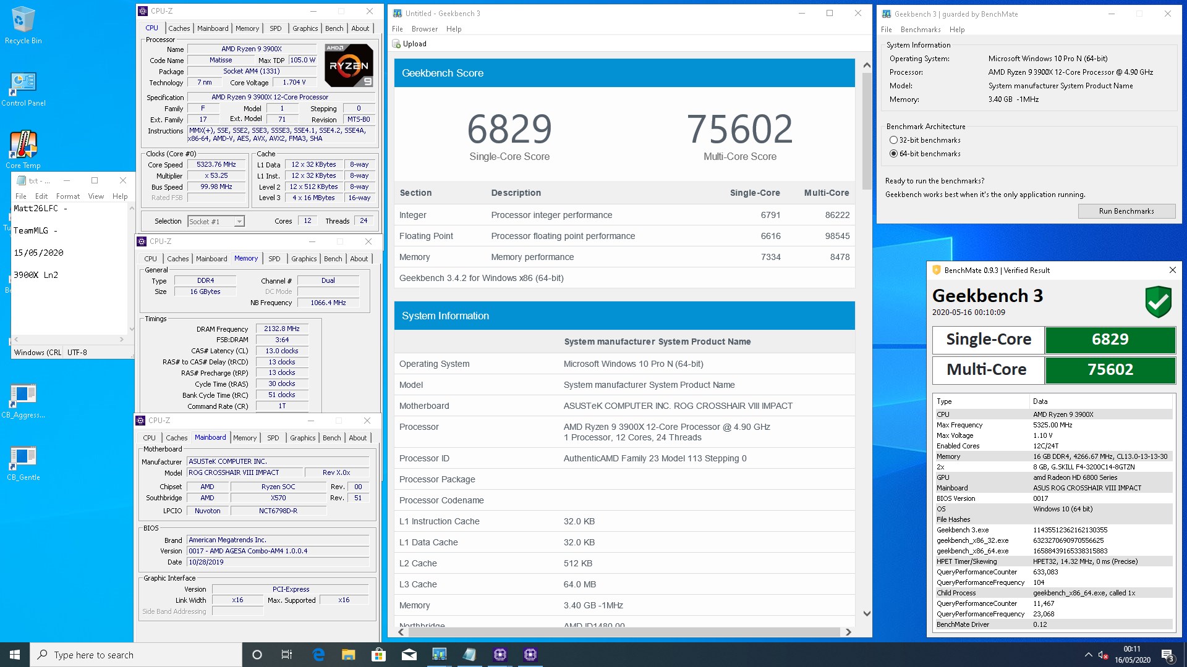
Task: Launch Microsoft Edge from the taskbar
Action: (x=318, y=655)
